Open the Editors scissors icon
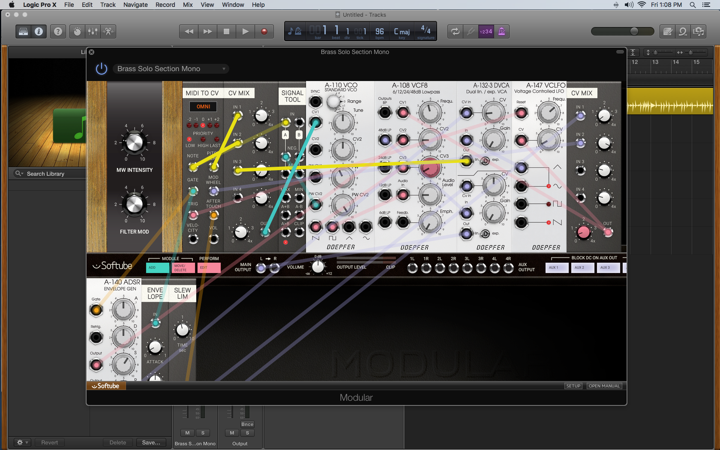This screenshot has width=720, height=450. pyautogui.click(x=108, y=31)
